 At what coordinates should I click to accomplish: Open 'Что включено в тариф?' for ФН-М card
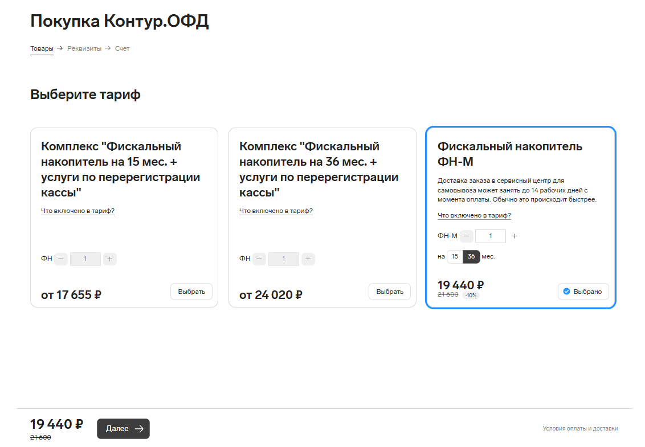pos(474,215)
